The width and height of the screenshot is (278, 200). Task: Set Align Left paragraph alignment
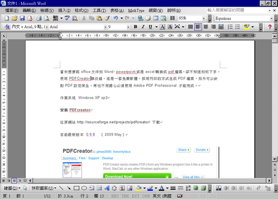click(x=198, y=27)
